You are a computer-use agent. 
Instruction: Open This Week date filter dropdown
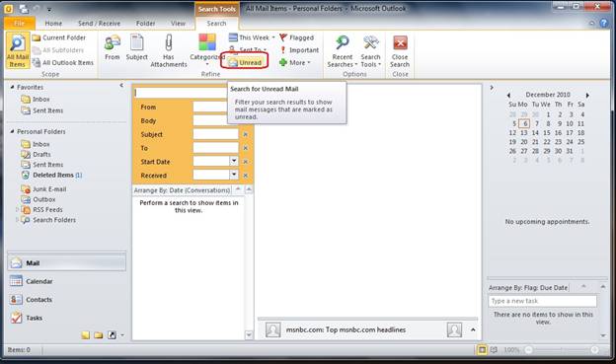click(x=252, y=37)
